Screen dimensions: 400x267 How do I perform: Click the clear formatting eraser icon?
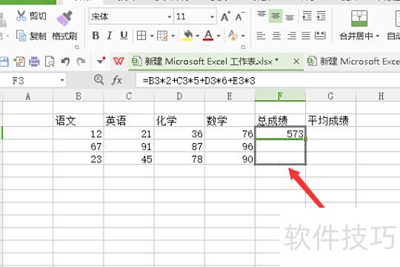pyautogui.click(x=233, y=36)
